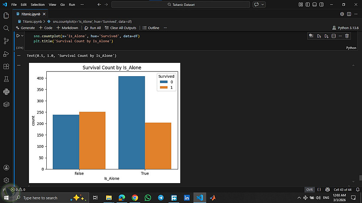362x203 pixels.
Task: Add a new Code cell
Action: pyautogui.click(x=46, y=28)
